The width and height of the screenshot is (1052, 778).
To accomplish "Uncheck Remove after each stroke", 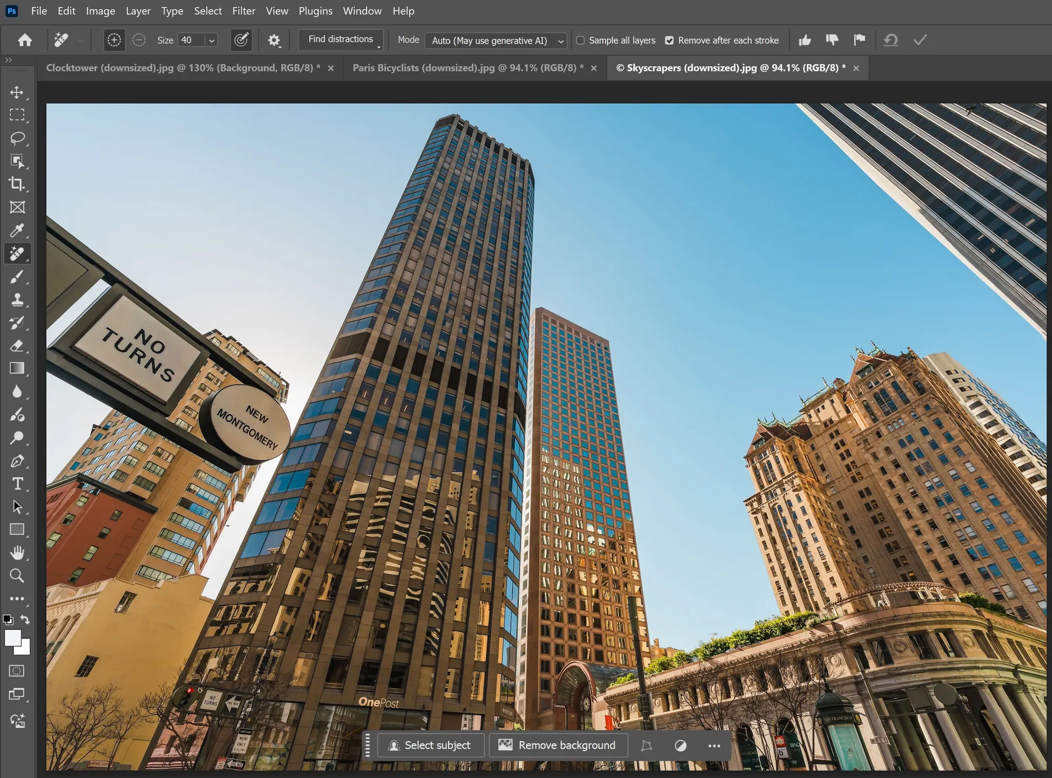I will point(669,40).
